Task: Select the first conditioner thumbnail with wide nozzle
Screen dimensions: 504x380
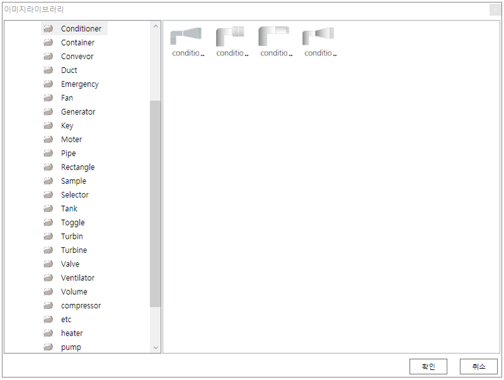Action: point(186,36)
